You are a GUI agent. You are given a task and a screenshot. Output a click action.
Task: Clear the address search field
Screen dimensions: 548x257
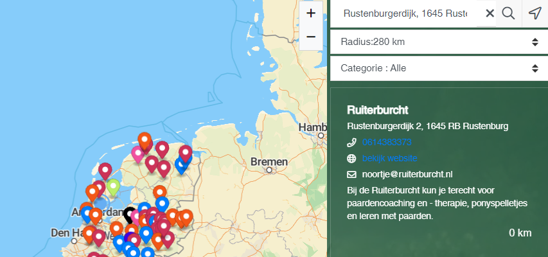coord(490,13)
